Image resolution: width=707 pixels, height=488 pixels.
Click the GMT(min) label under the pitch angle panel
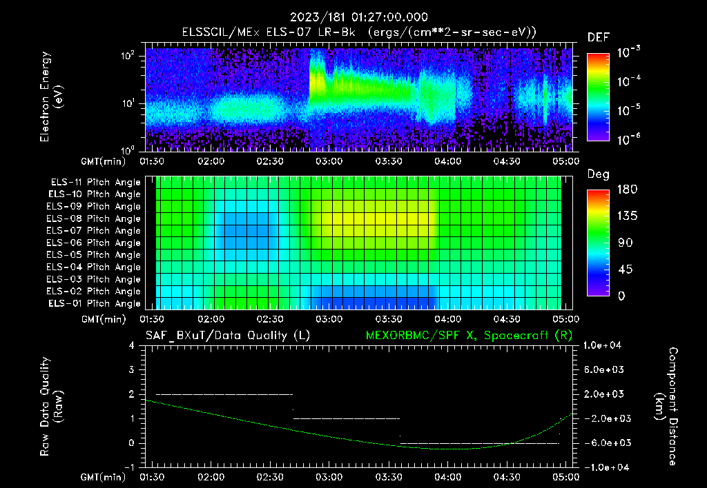pos(104,319)
